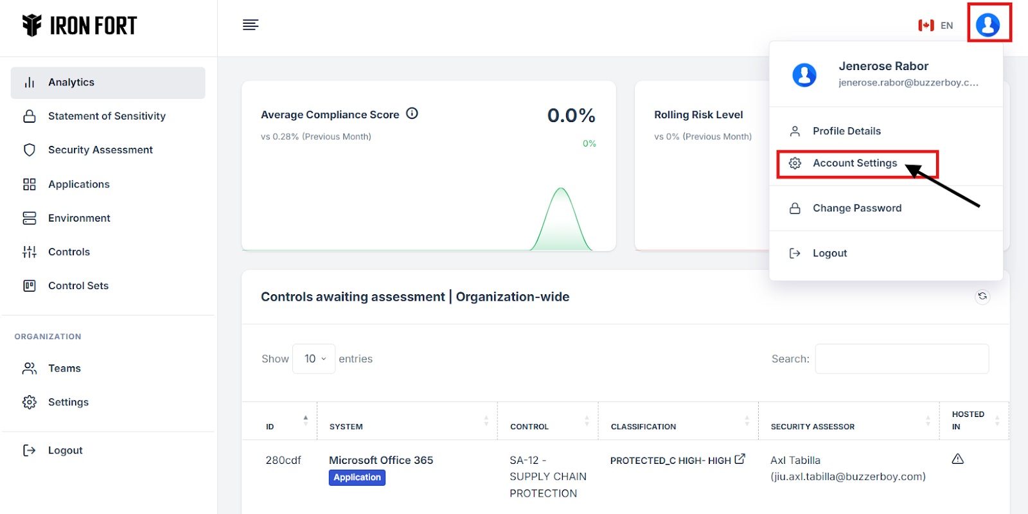Click Logout in the left sidebar

click(x=65, y=450)
